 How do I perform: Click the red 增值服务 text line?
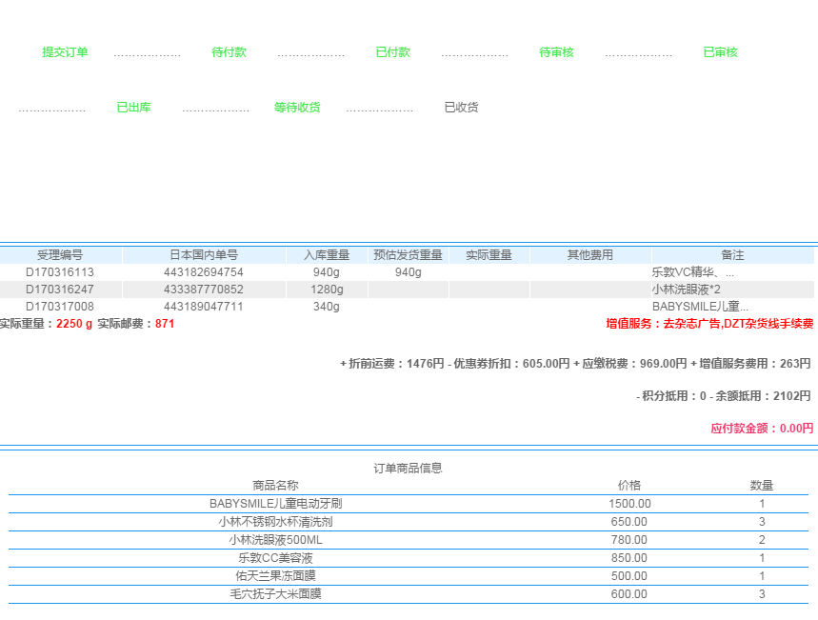pyautogui.click(x=709, y=324)
